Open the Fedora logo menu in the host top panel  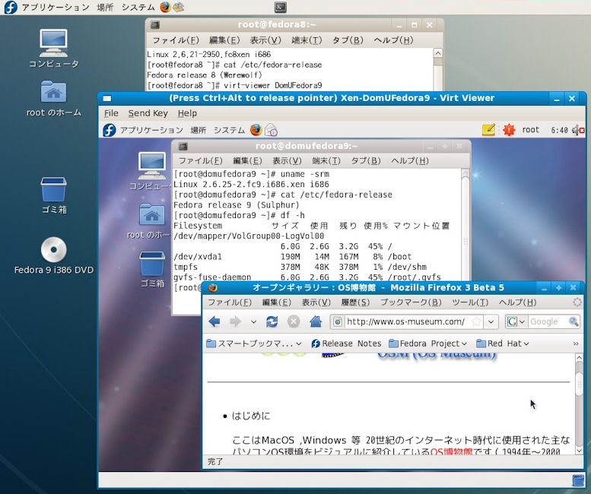11,7
